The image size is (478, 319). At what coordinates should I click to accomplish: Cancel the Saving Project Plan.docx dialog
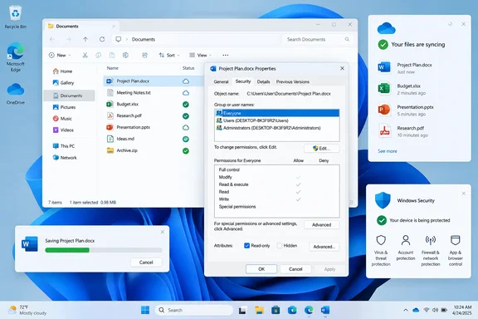coord(146,263)
